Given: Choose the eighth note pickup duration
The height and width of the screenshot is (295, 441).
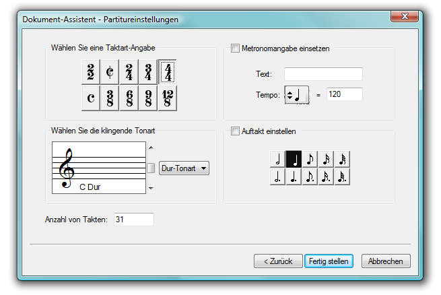Looking at the screenshot, I should [x=310, y=160].
